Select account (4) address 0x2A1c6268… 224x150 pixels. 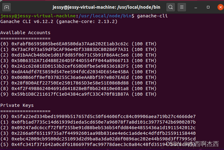point(70,66)
